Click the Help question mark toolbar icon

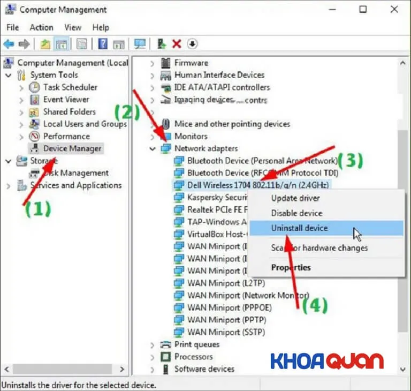pos(103,44)
